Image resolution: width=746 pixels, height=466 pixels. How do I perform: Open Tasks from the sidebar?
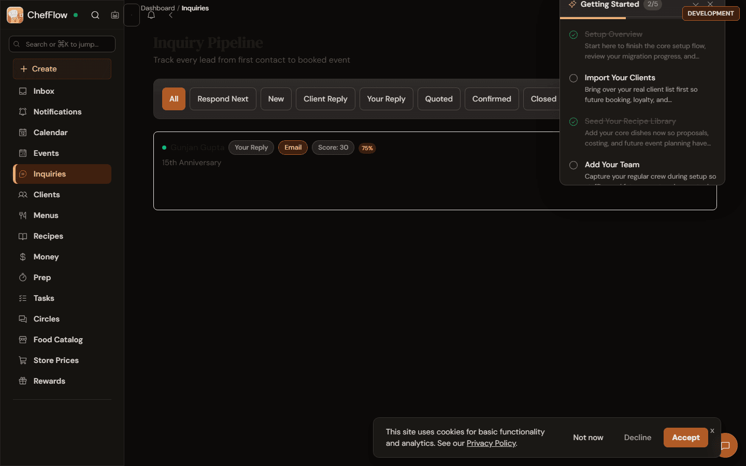[62, 298]
